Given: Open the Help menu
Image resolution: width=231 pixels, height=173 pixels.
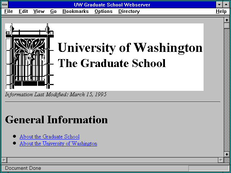Looking at the screenshot, I should click(x=221, y=12).
